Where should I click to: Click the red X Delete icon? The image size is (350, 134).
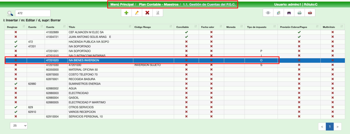tap(147, 13)
